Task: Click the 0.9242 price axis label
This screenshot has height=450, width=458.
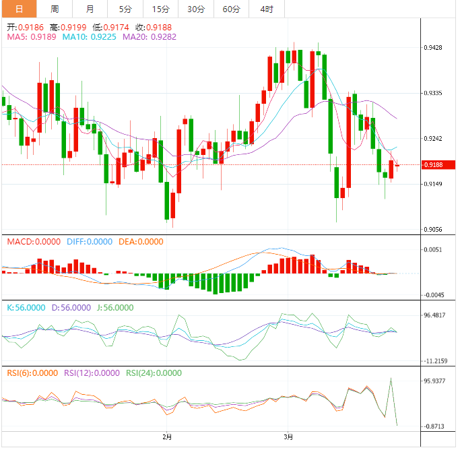Action: pos(433,139)
